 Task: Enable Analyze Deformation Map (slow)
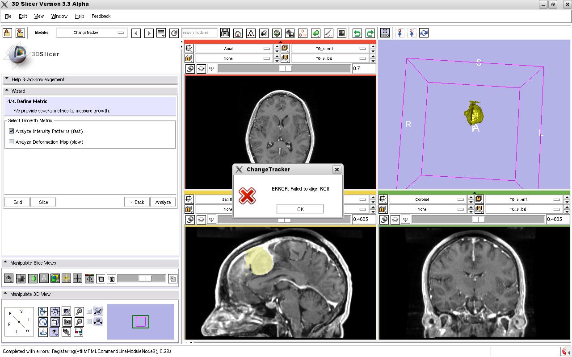[12, 142]
